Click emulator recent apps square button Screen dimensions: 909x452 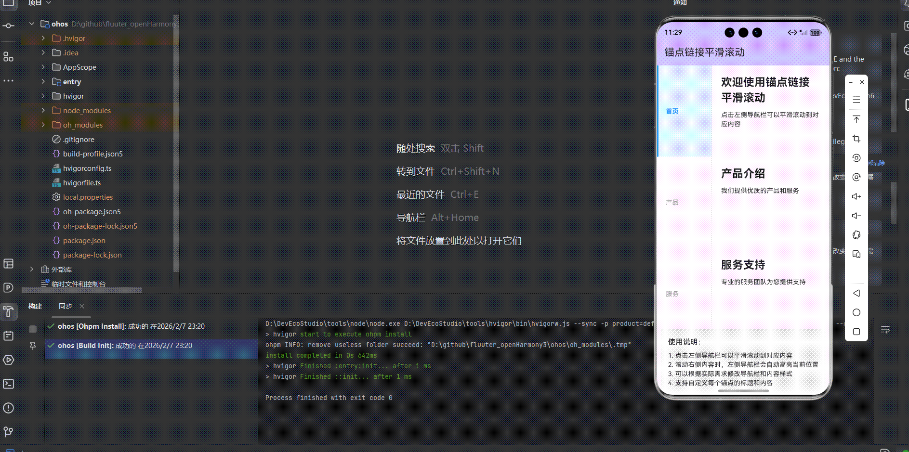pos(856,332)
